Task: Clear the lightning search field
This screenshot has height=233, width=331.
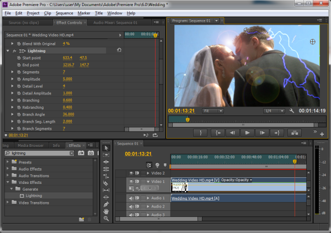Action: click(72, 153)
